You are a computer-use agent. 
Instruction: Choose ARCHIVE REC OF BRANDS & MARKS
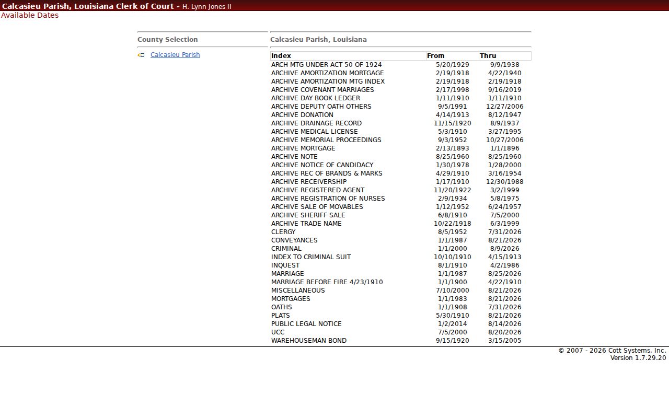click(327, 173)
